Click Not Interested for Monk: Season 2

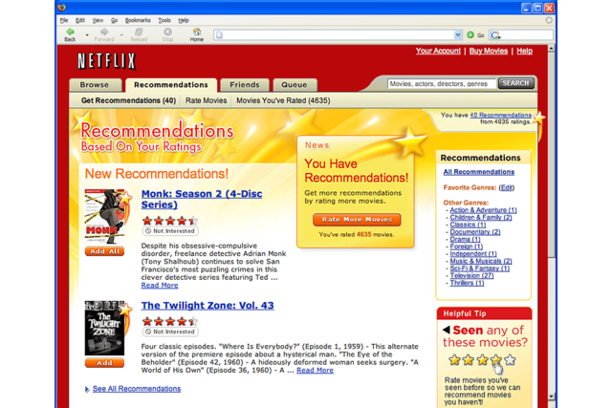coord(170,231)
